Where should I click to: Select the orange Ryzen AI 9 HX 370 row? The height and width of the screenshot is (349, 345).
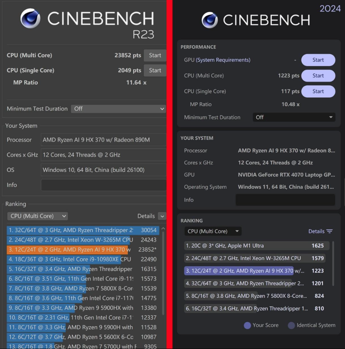[x=83, y=250]
